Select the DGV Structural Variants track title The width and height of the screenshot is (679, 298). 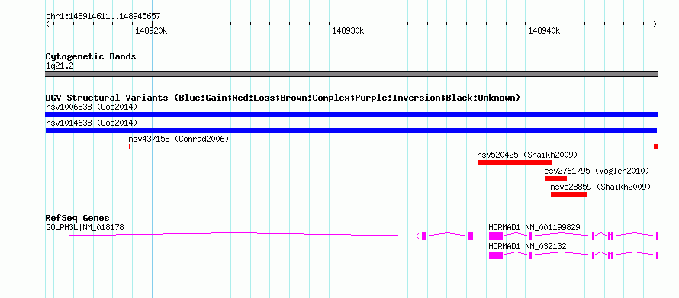point(283,98)
